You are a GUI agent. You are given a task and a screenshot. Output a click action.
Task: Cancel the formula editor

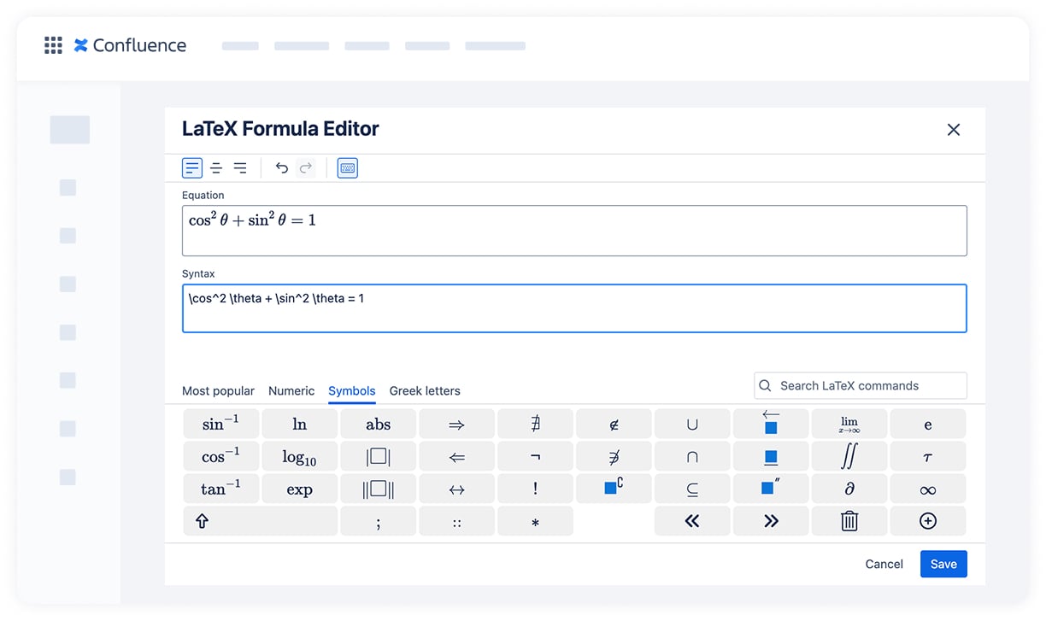[x=884, y=564]
